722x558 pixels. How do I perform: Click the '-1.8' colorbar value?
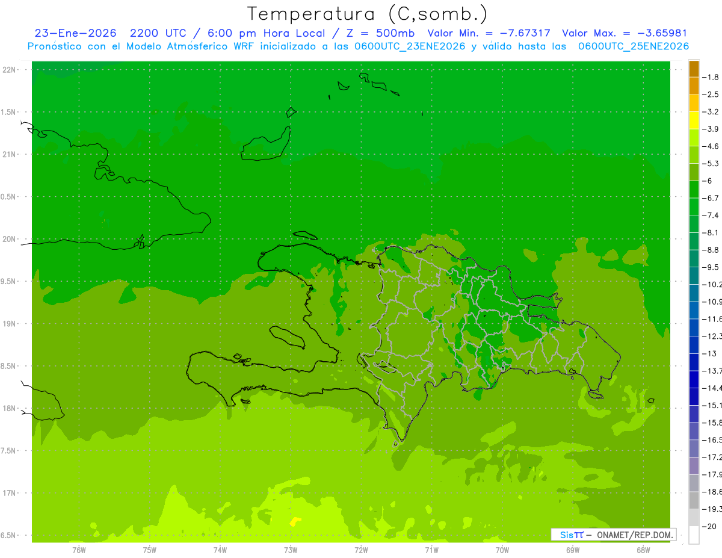pyautogui.click(x=711, y=77)
